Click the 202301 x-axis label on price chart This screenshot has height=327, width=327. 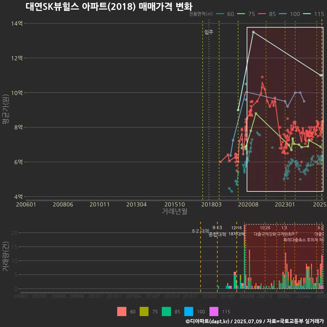[x=285, y=204]
